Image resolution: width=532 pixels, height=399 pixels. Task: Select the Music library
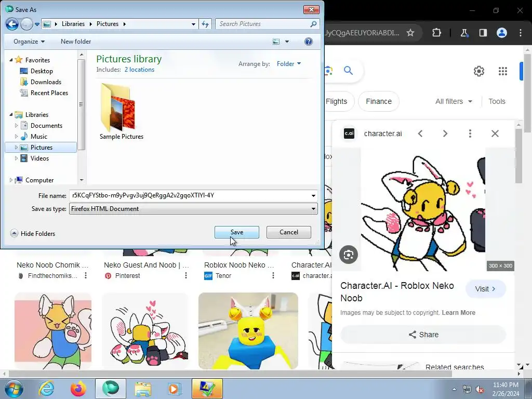(x=38, y=137)
